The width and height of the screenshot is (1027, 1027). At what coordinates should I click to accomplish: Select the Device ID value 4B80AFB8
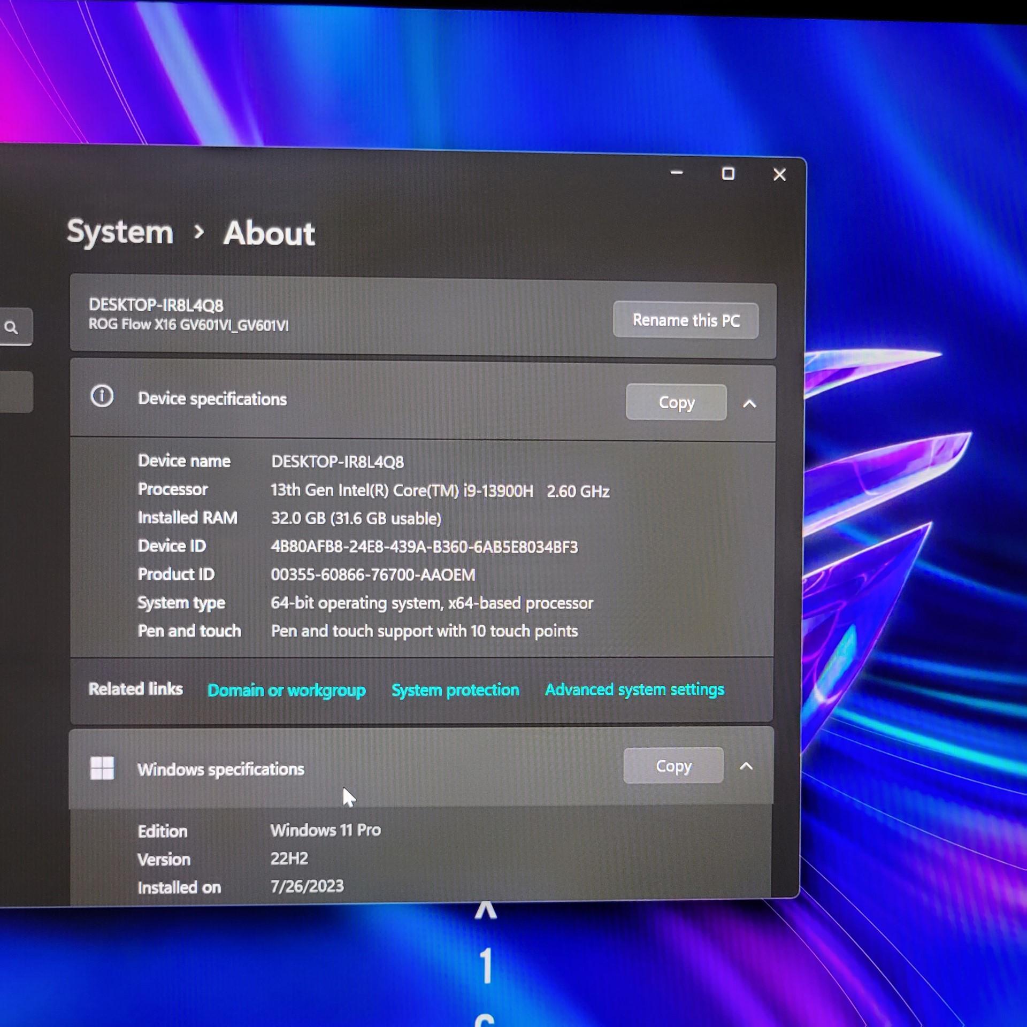tap(424, 547)
